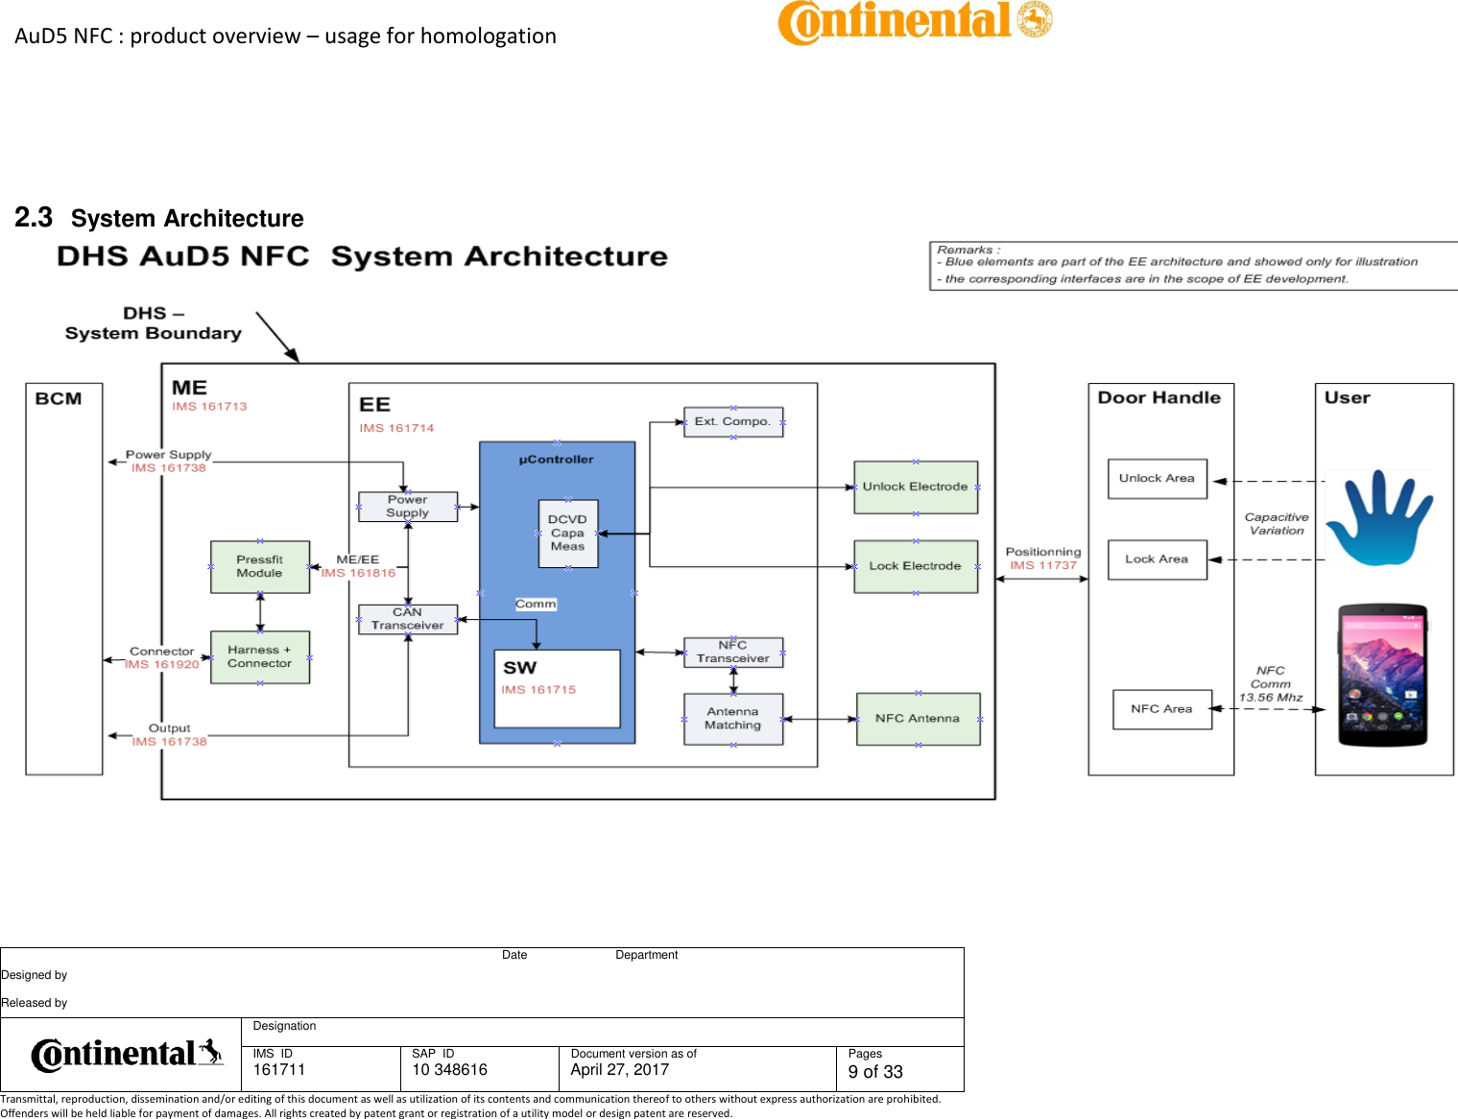
Task: Click the Pressfit Module box
Action: 260,567
